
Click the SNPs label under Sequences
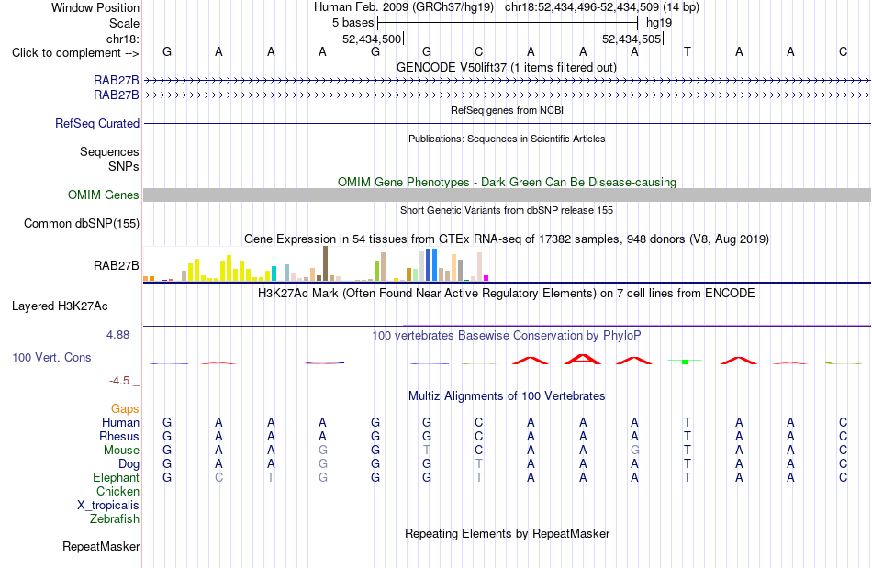[x=124, y=166]
